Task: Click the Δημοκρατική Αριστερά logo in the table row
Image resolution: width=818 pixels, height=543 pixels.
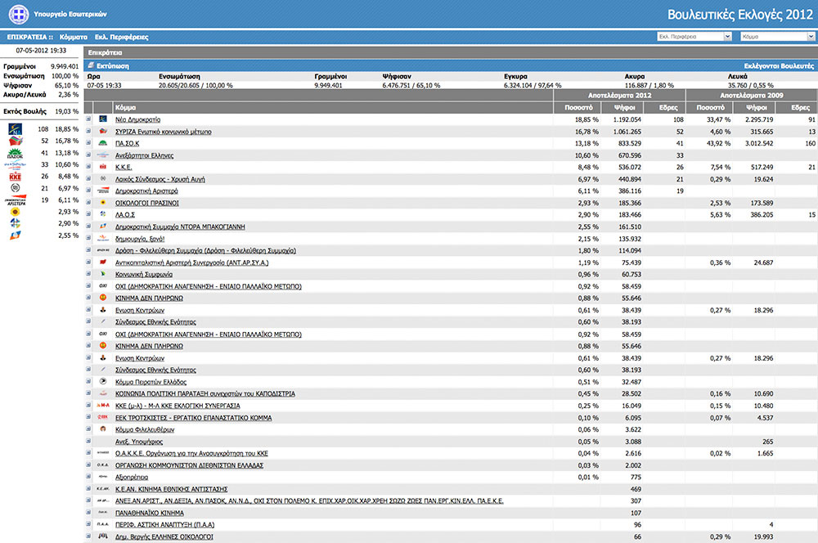Action: coord(103,191)
